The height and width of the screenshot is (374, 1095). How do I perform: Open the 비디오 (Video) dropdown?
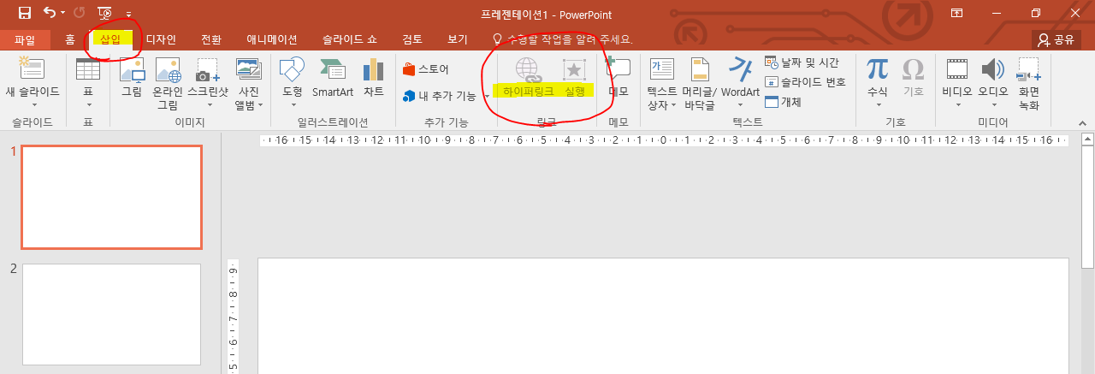pos(957,84)
